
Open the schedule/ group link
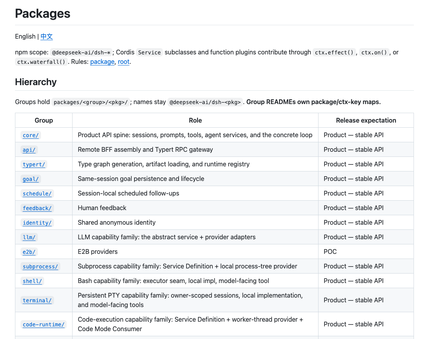pyautogui.click(x=37, y=194)
